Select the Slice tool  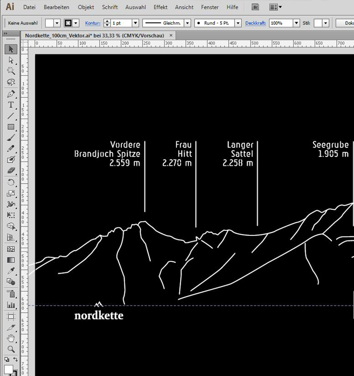pyautogui.click(x=11, y=327)
